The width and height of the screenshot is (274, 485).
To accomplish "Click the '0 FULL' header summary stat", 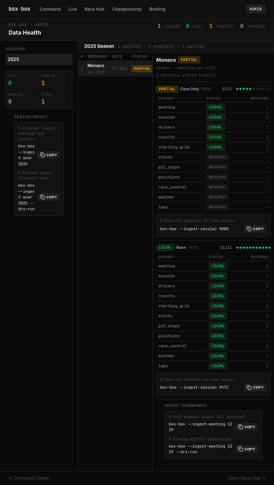I will (194, 26).
